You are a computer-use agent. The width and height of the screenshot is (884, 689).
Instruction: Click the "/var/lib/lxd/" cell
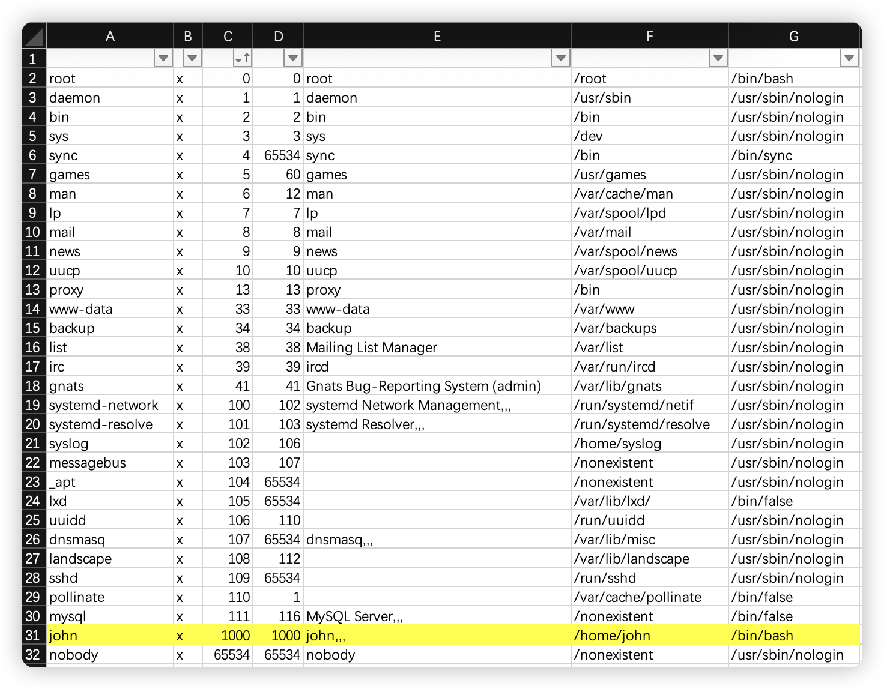tap(650, 501)
